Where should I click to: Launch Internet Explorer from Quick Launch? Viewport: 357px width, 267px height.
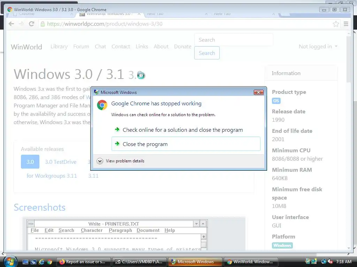41,262
